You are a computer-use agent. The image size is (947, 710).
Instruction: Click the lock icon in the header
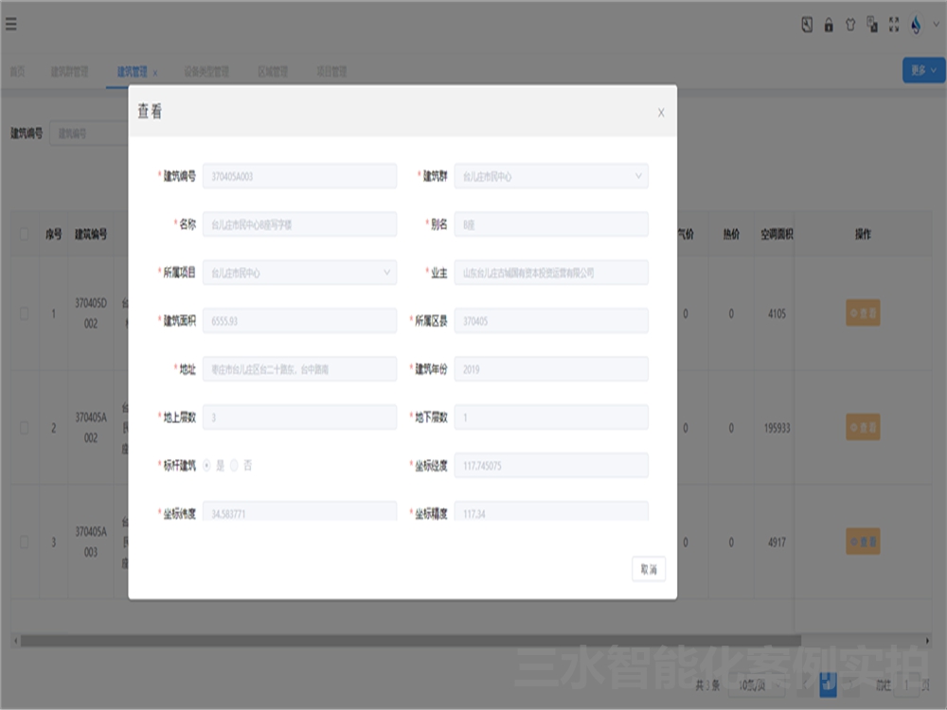coord(829,25)
